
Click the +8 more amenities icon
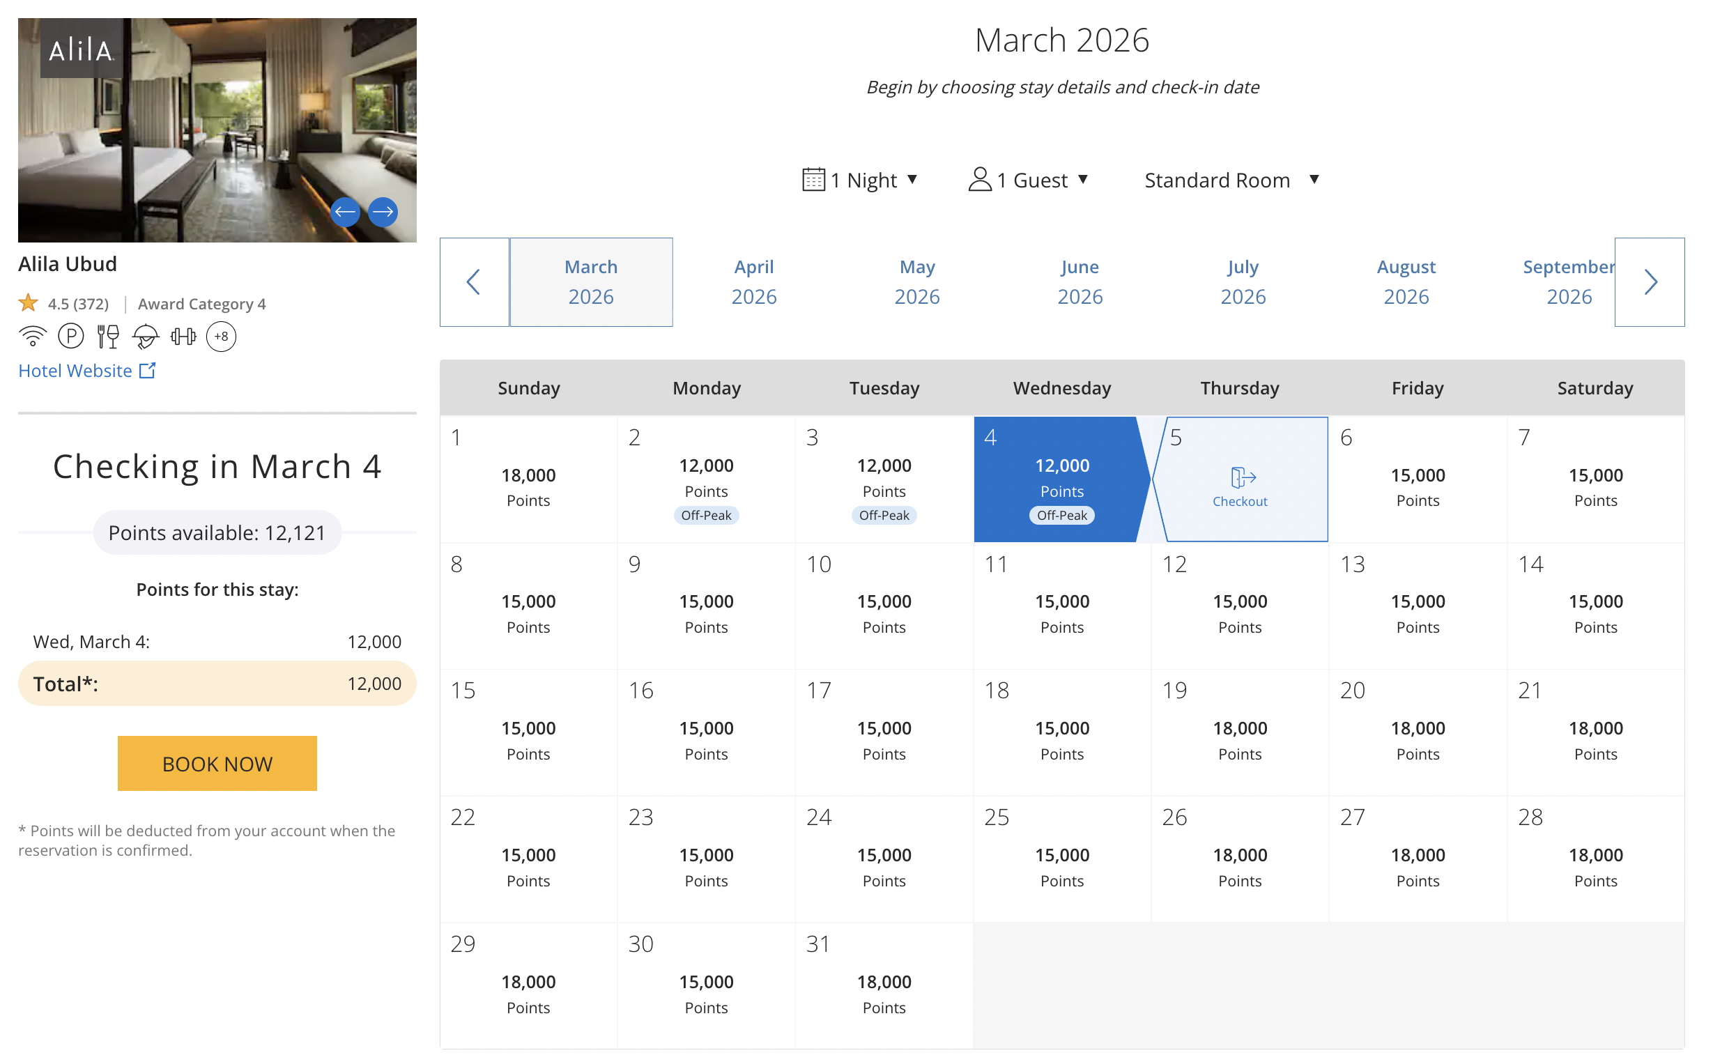click(221, 337)
